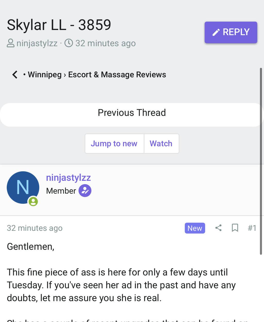
Task: Open the Winnipeg breadcrumb link
Action: coord(45,75)
